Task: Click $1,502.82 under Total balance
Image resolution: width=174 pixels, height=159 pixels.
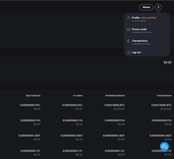Action: coord(166,109)
